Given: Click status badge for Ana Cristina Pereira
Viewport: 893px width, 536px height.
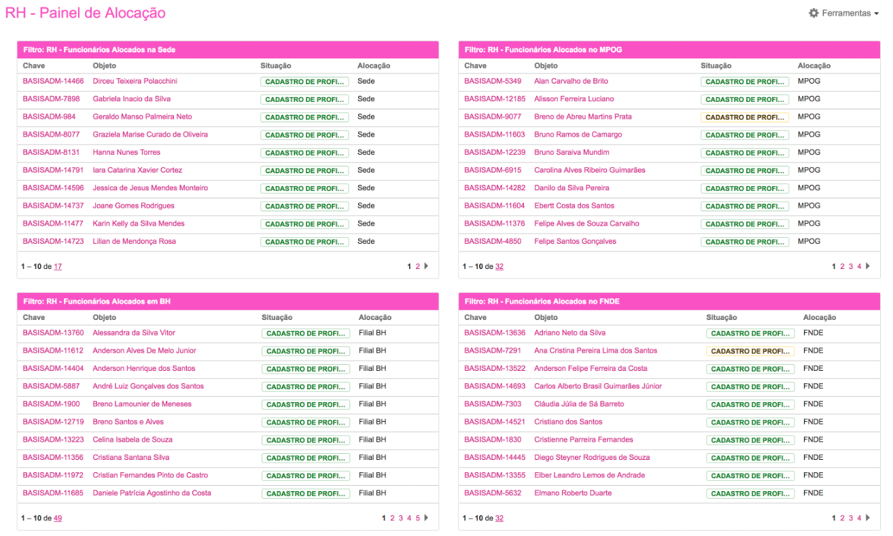Looking at the screenshot, I should [750, 351].
